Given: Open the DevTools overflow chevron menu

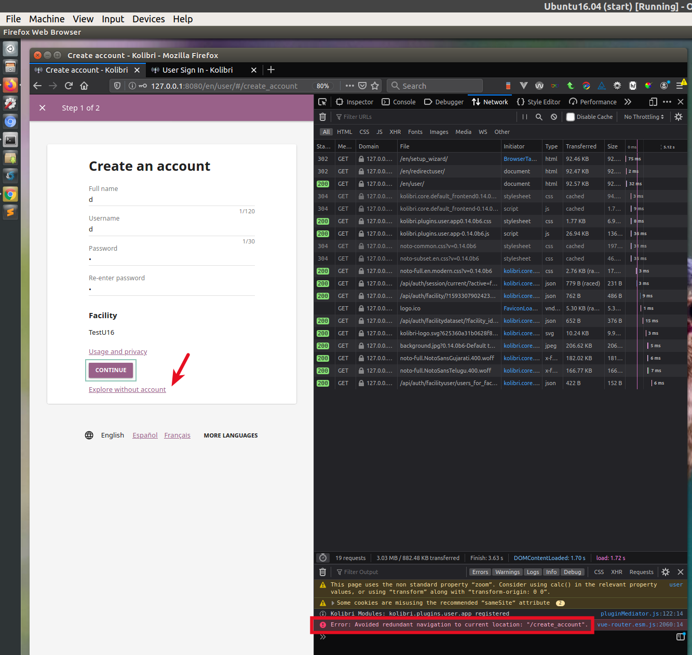Looking at the screenshot, I should 628,102.
